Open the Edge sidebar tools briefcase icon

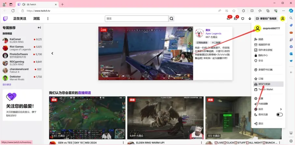(x=291, y=32)
